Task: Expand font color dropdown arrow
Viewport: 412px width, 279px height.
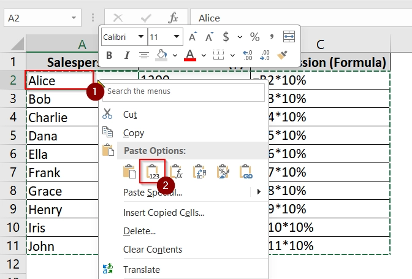Action: pyautogui.click(x=204, y=55)
